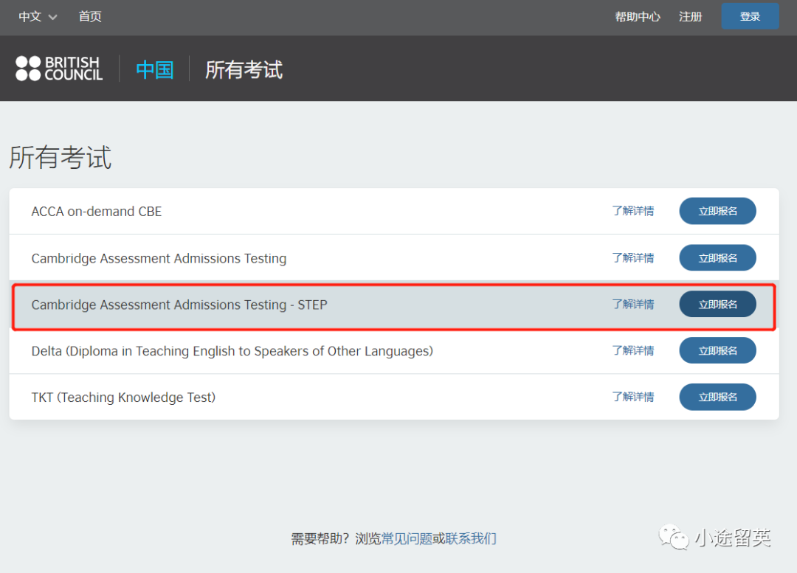Register now for ACCA on-demand CBE

717,211
